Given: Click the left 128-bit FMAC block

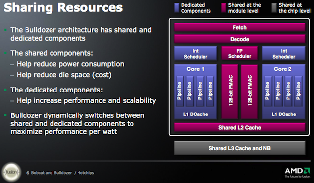Looking at the screenshot, I should pyautogui.click(x=230, y=91).
